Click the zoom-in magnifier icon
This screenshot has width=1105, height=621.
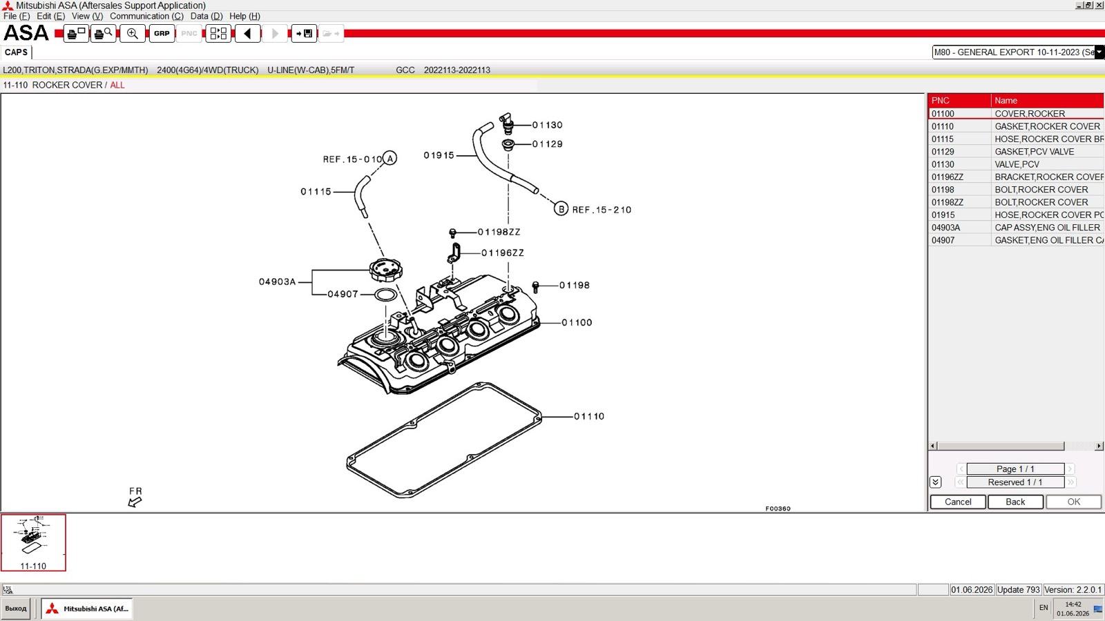pos(133,33)
